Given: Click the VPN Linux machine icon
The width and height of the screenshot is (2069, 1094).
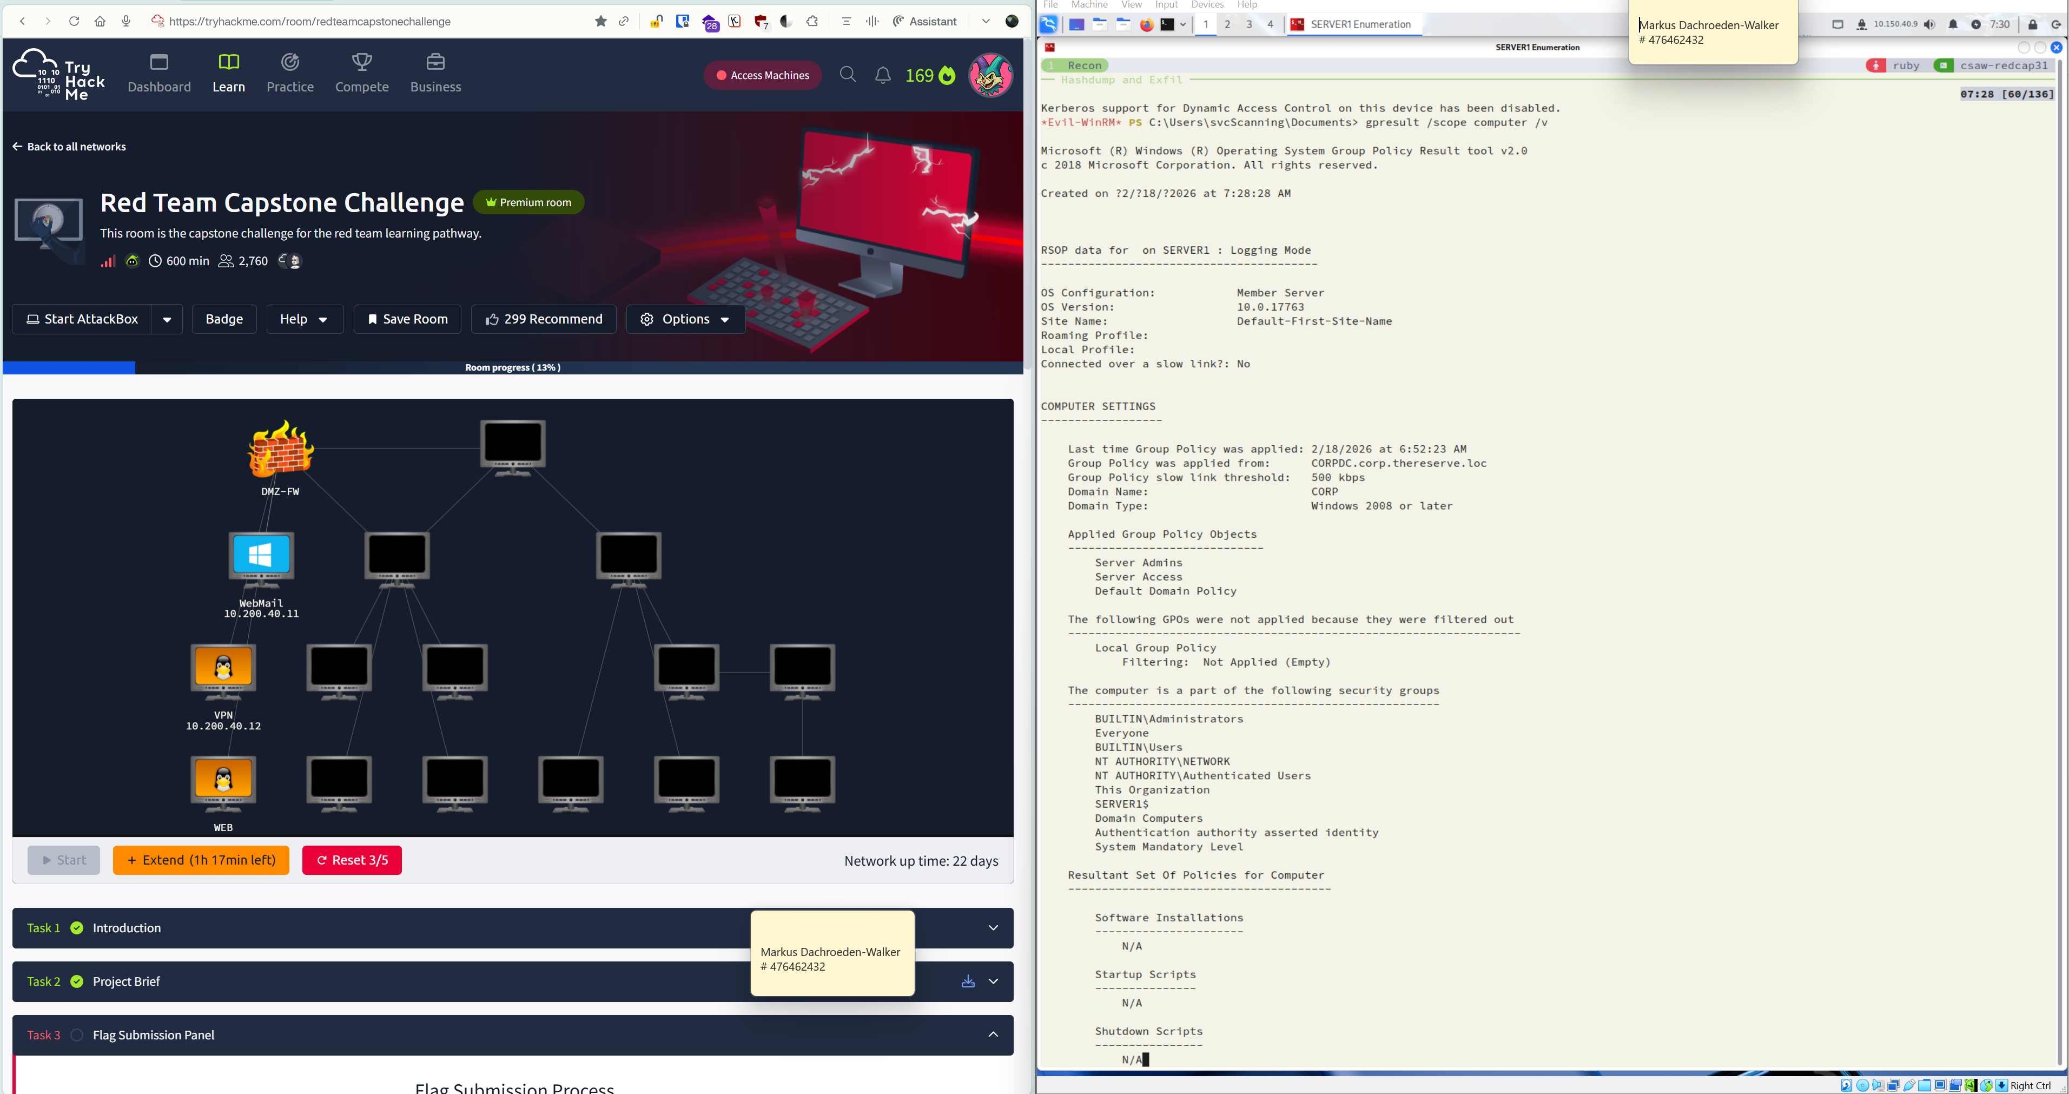Looking at the screenshot, I should [223, 668].
